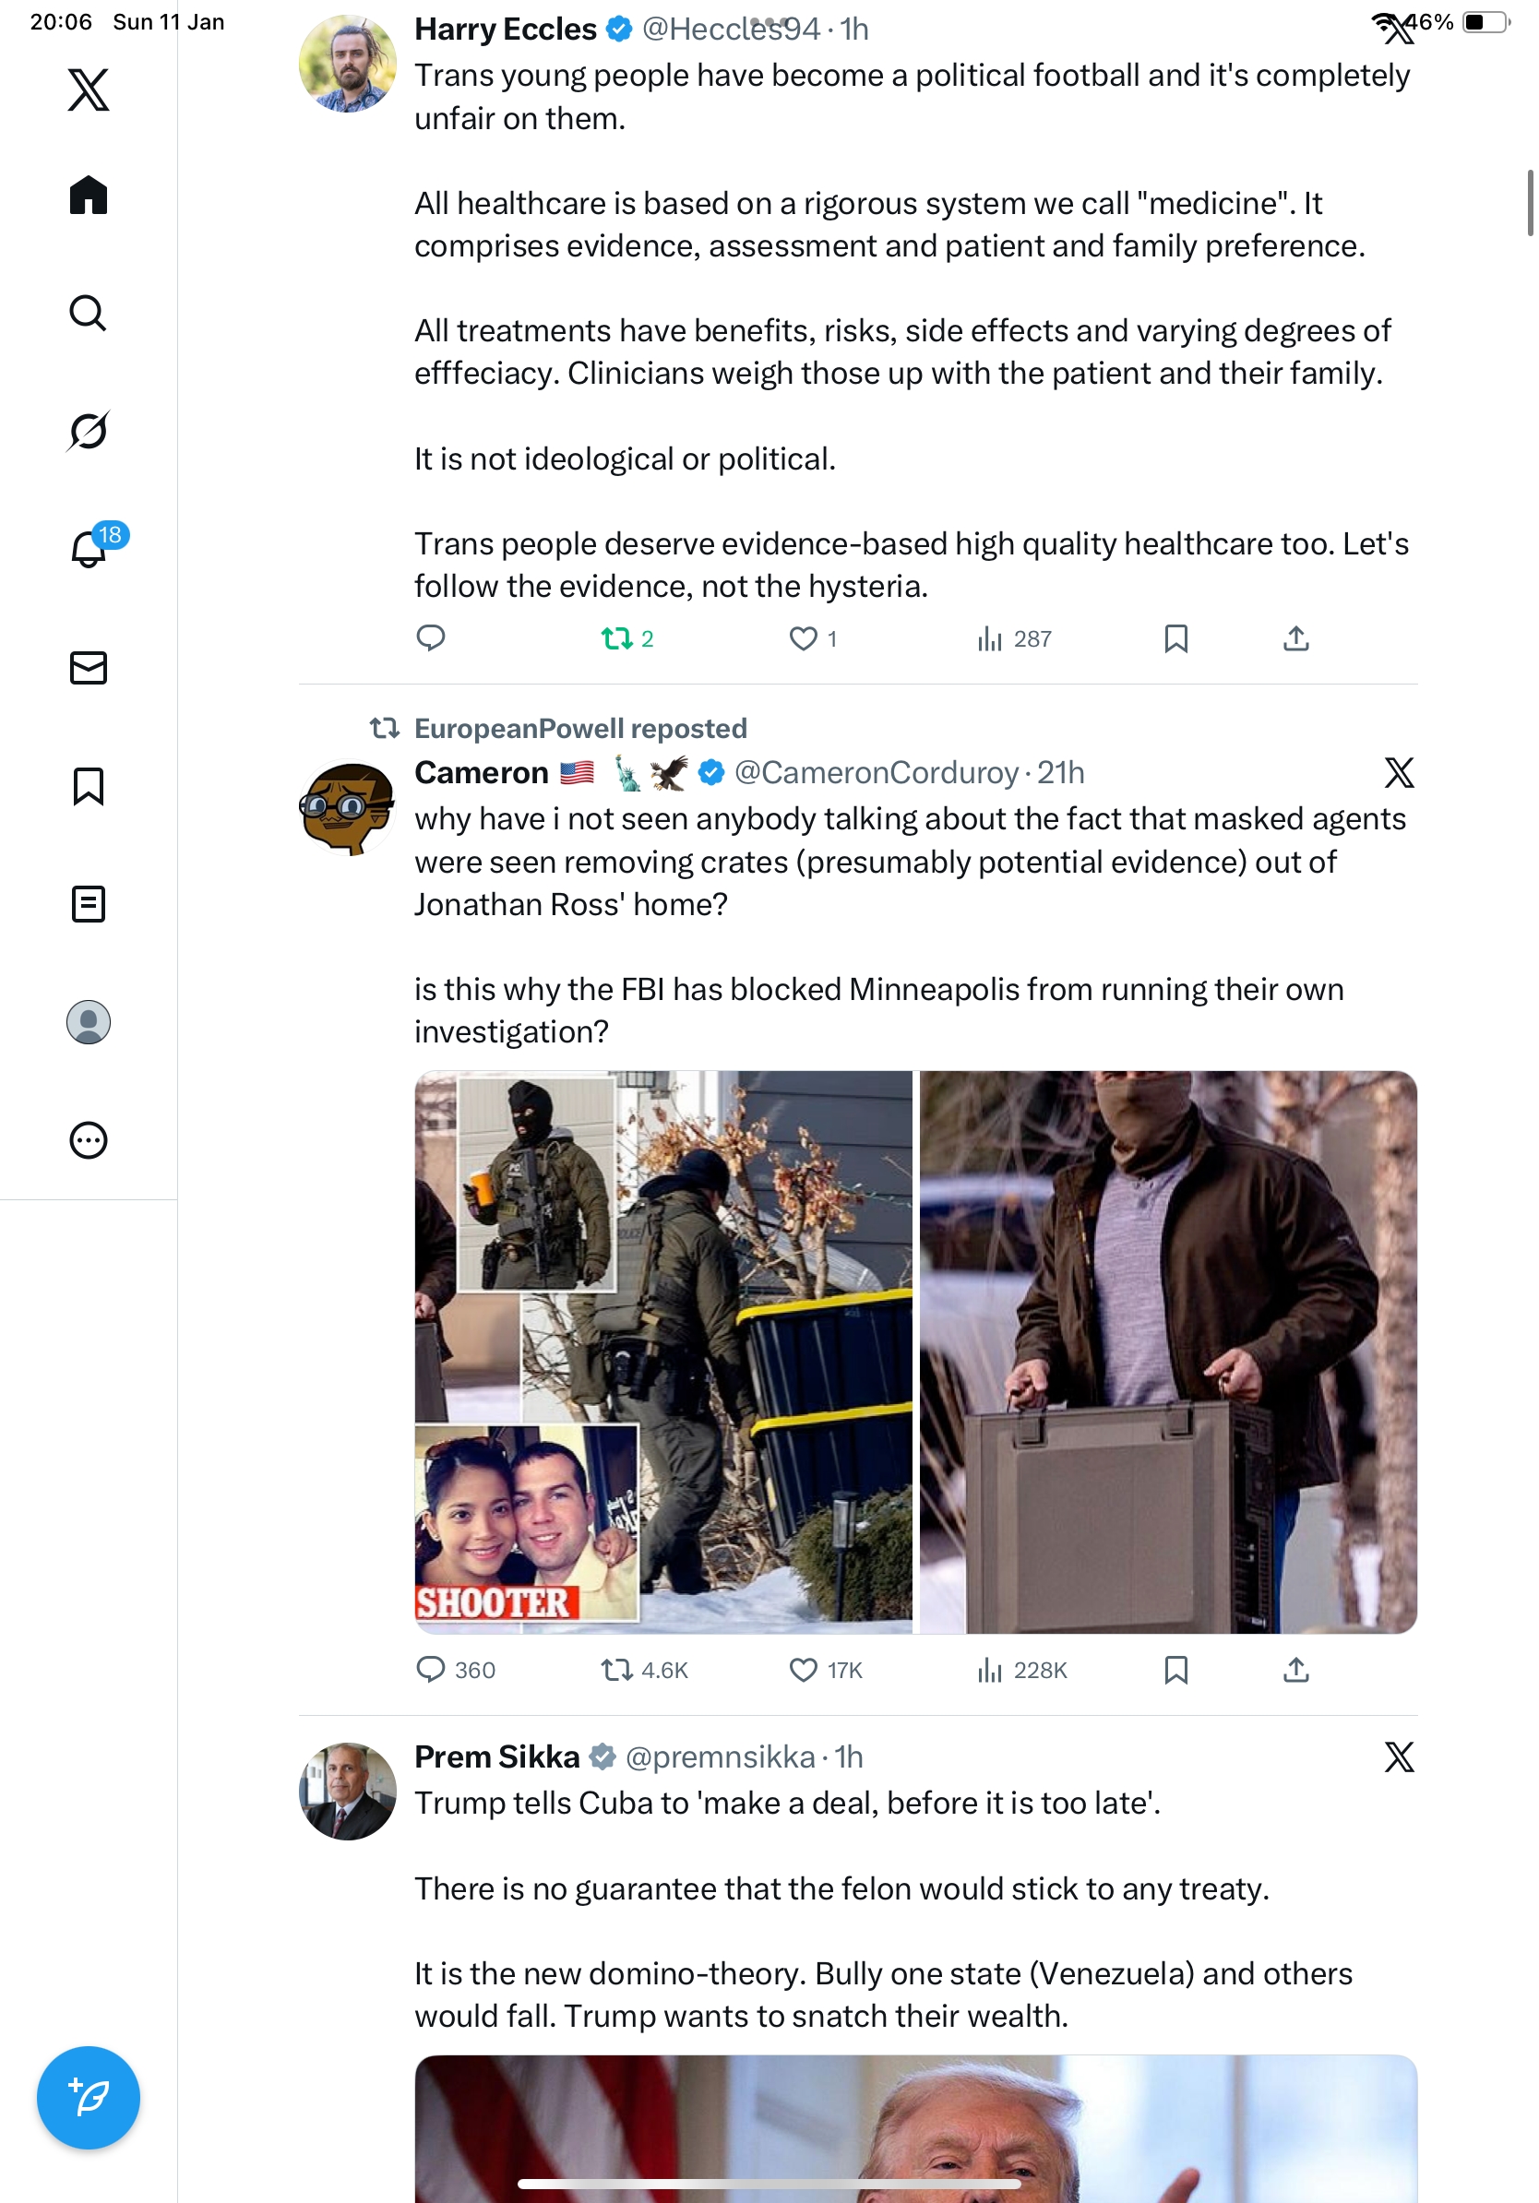Open the masked man carrying case photo

pyautogui.click(x=1168, y=1352)
